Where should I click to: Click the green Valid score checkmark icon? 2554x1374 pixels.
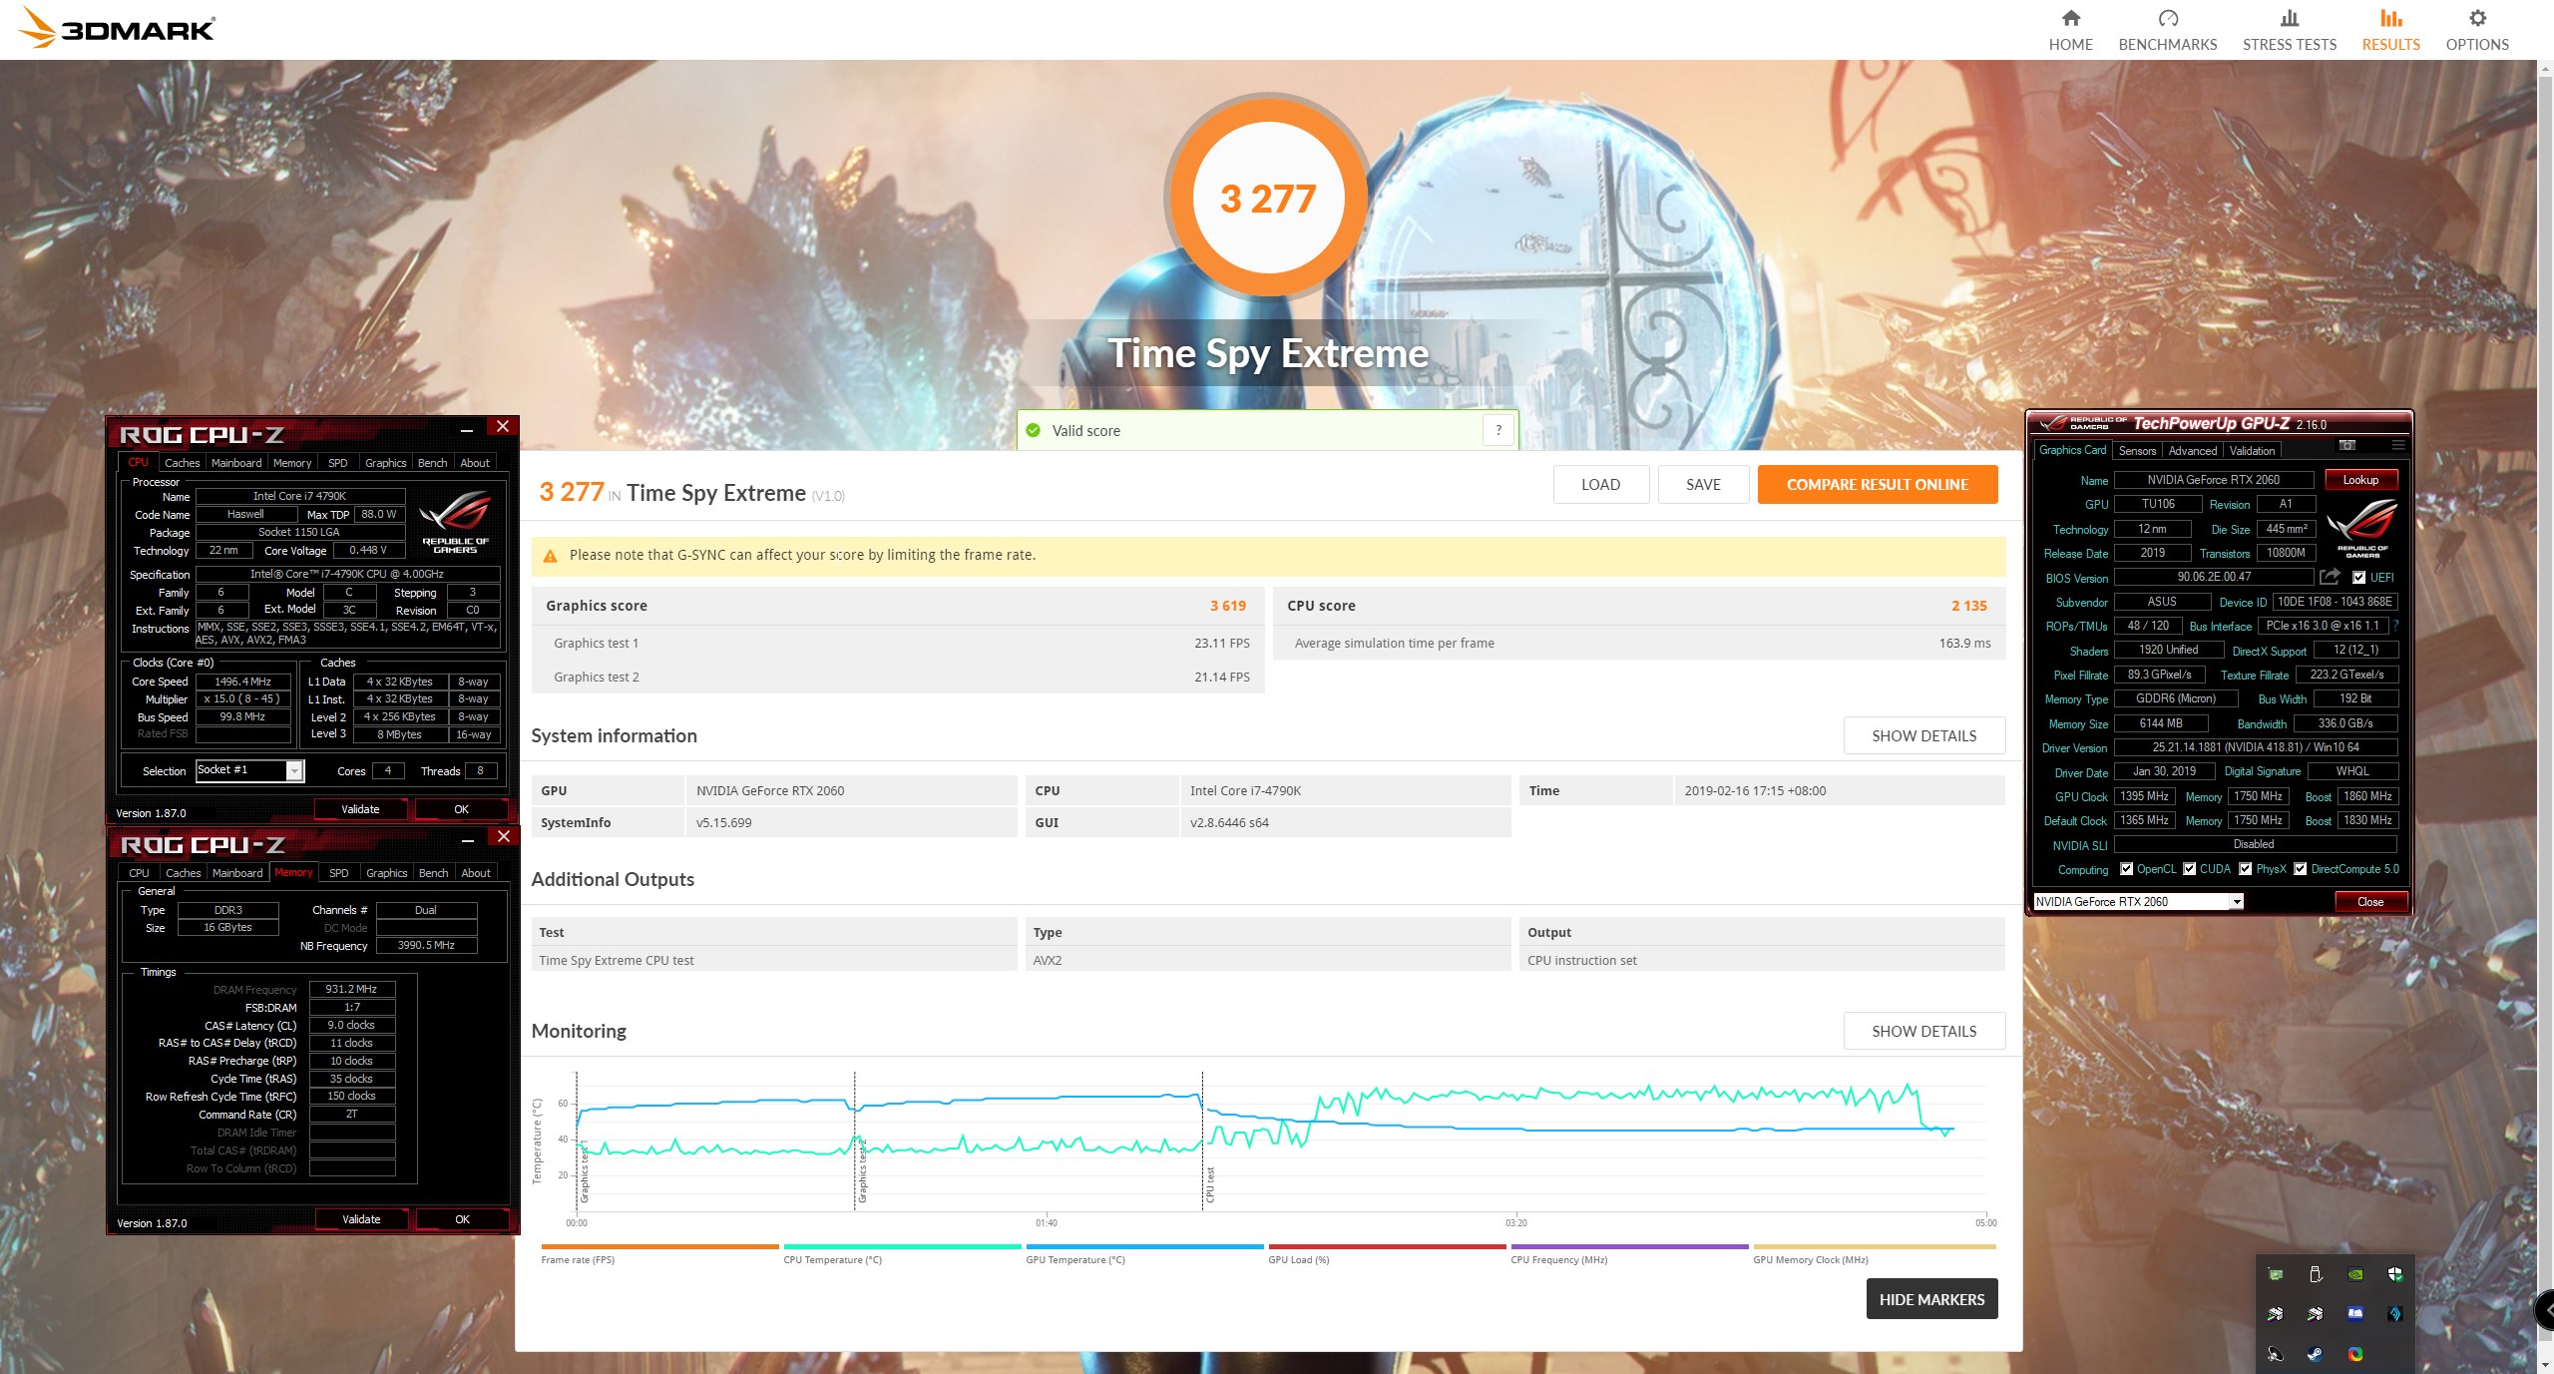(x=1034, y=430)
